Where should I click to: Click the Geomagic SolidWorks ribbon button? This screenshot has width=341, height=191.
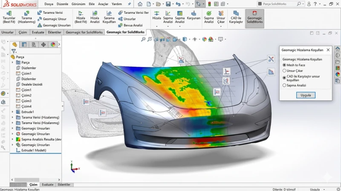[254, 18]
